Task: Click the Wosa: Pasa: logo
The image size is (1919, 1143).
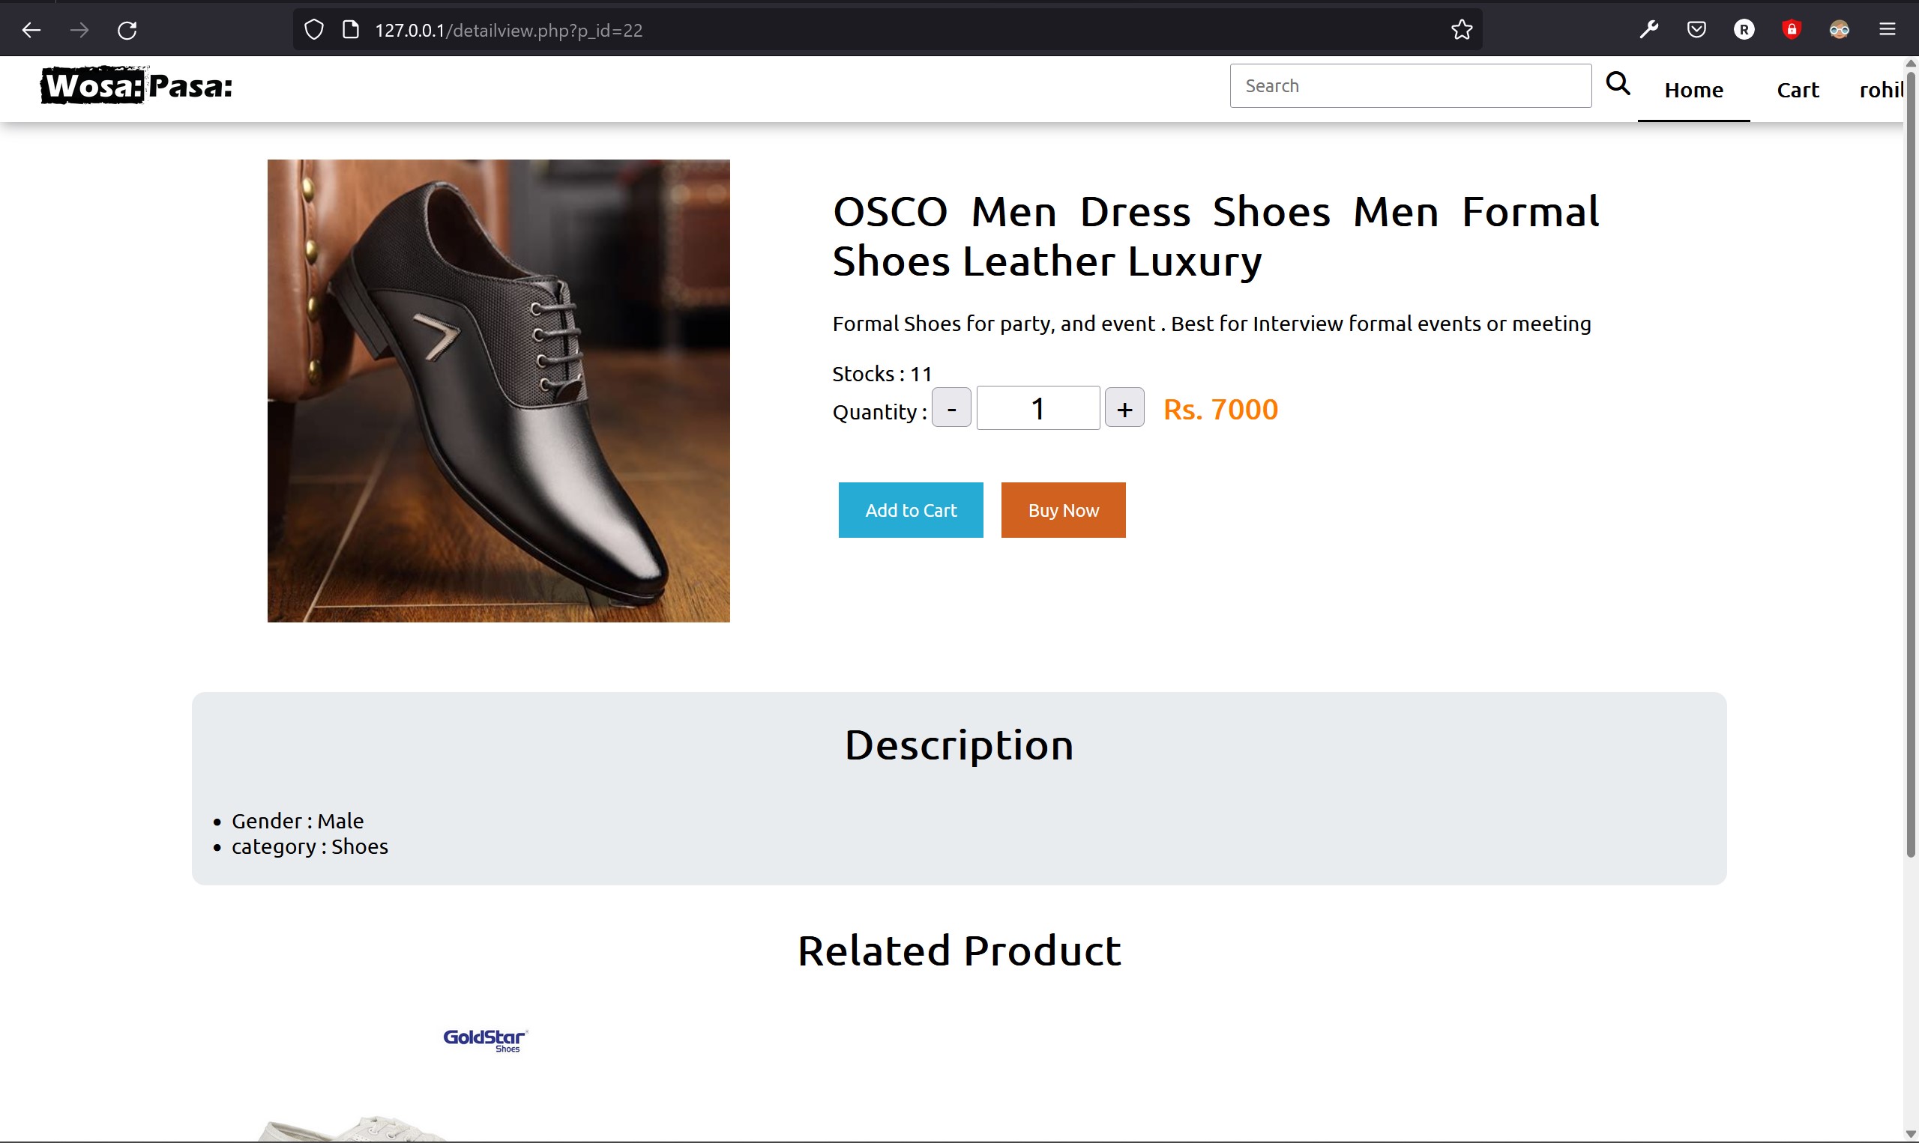Action: click(x=136, y=85)
